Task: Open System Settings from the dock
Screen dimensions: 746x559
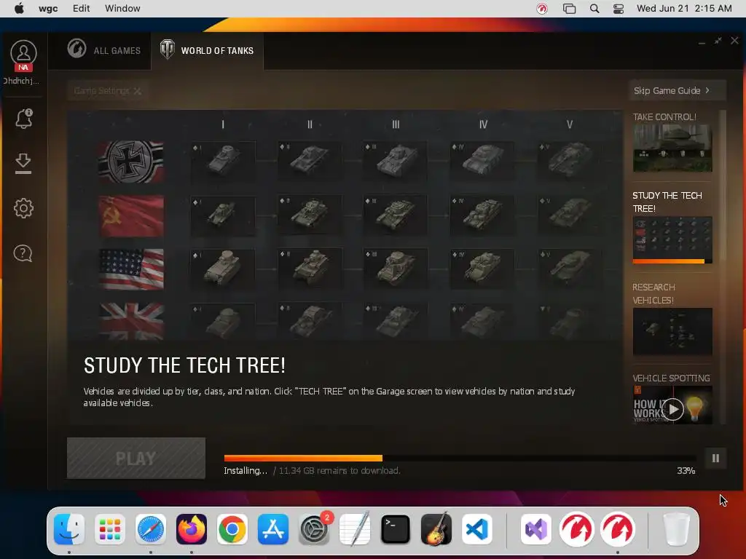Action: 314,529
